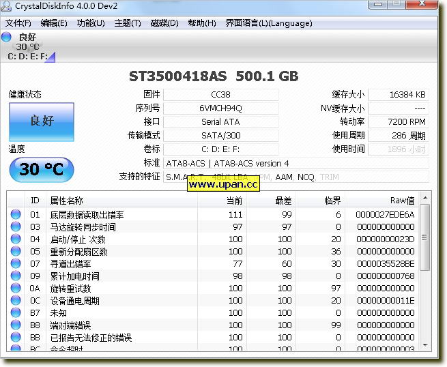The width and height of the screenshot is (447, 367).
Task: Click raw value 00000000023D
Action: [386, 239]
